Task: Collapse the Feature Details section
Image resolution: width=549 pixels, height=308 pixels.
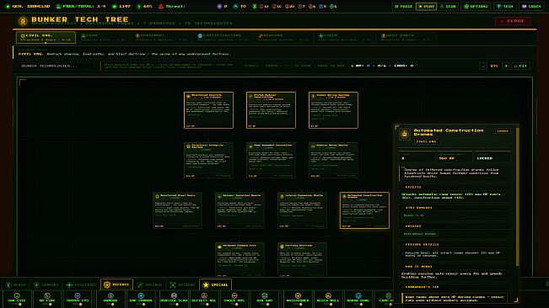Action: pos(455,244)
